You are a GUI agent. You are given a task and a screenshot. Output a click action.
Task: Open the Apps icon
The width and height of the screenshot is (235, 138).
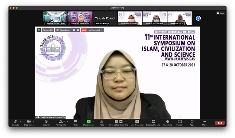click(x=192, y=122)
